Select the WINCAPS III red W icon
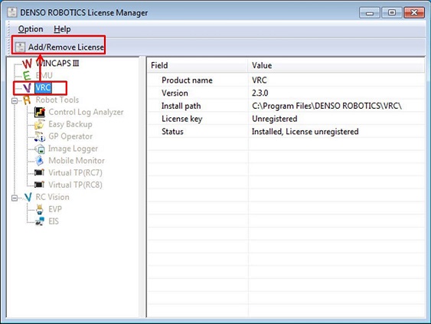 [28, 64]
